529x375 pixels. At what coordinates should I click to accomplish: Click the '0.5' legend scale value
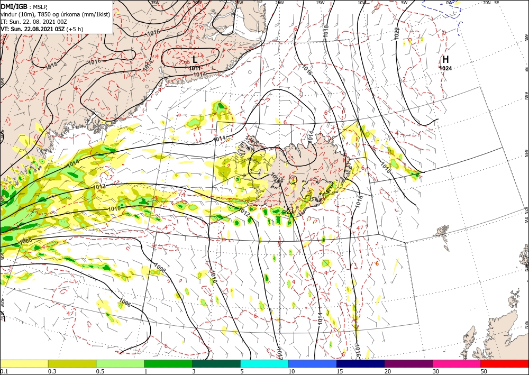[100, 371]
